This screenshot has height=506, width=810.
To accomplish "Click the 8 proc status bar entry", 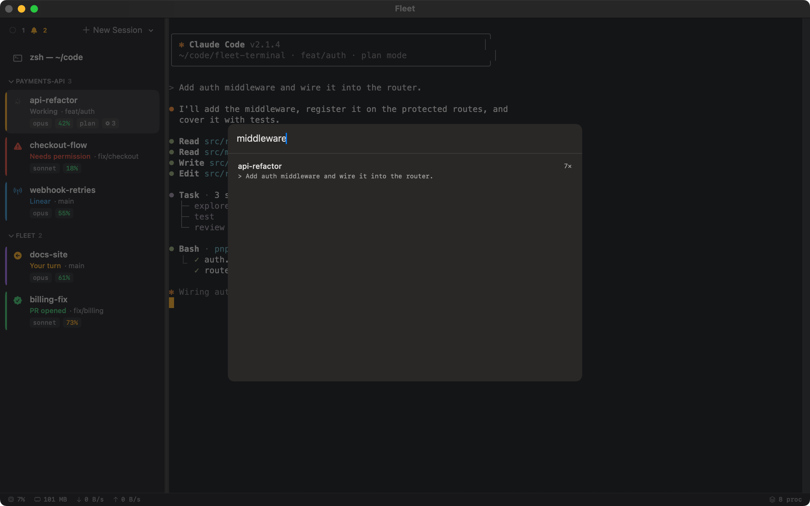I will [786, 499].
